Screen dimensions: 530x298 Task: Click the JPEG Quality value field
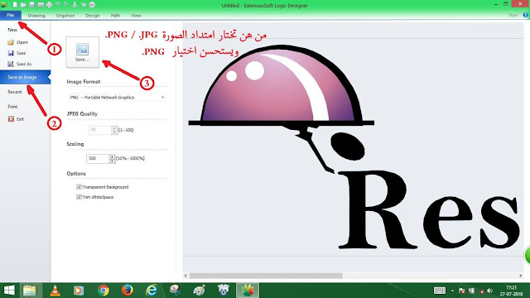tap(100, 130)
